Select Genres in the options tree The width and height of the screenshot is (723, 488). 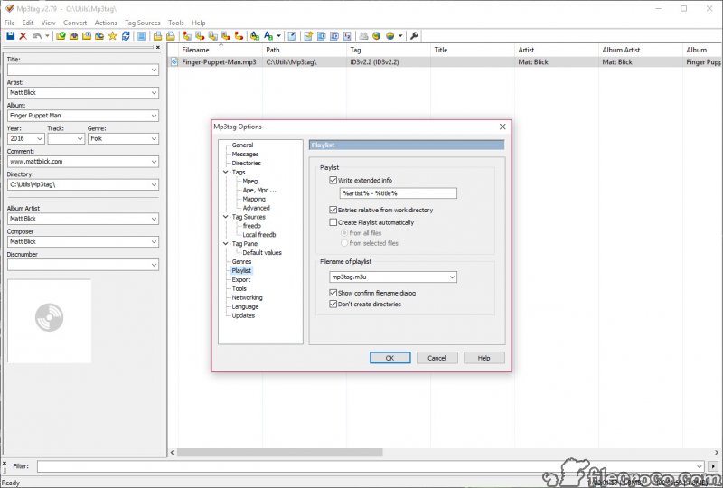pyautogui.click(x=241, y=261)
